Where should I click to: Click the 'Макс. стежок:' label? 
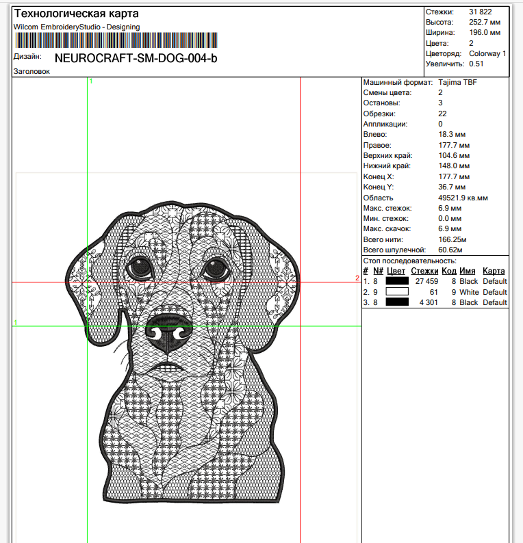(x=387, y=209)
